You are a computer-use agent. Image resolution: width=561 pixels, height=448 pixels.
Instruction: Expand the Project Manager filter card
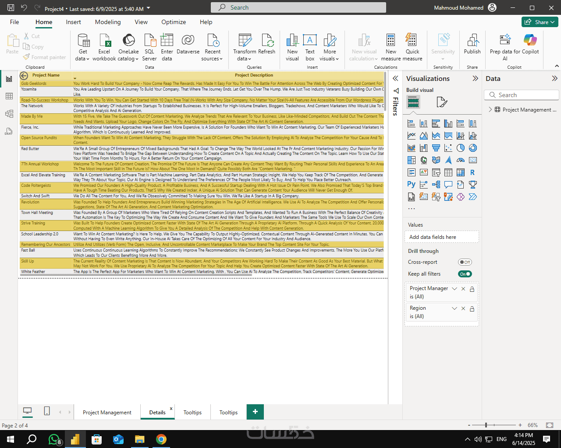click(x=454, y=289)
